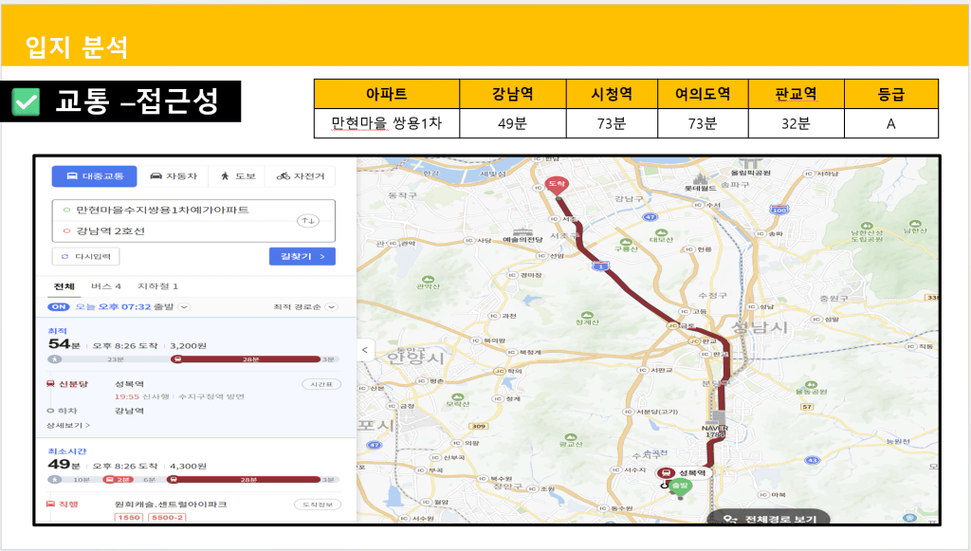
Task: Swap origin and destination arrows icon
Action: pos(308,220)
